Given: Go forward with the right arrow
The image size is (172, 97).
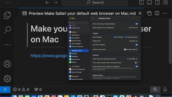Looking at the screenshot, I should [x=56, y=2].
